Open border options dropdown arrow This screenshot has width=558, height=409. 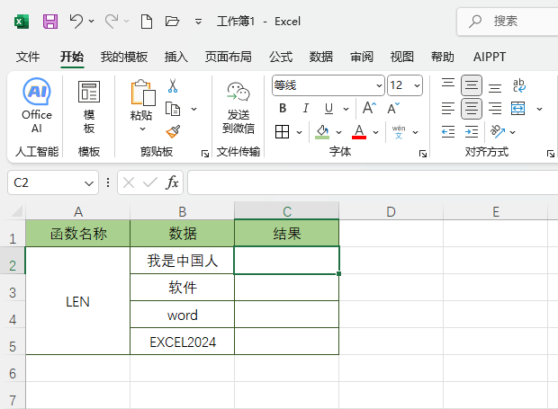point(300,132)
